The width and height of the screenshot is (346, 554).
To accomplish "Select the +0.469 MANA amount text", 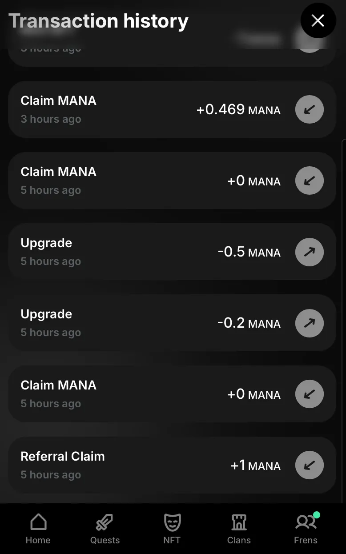I will tap(238, 109).
